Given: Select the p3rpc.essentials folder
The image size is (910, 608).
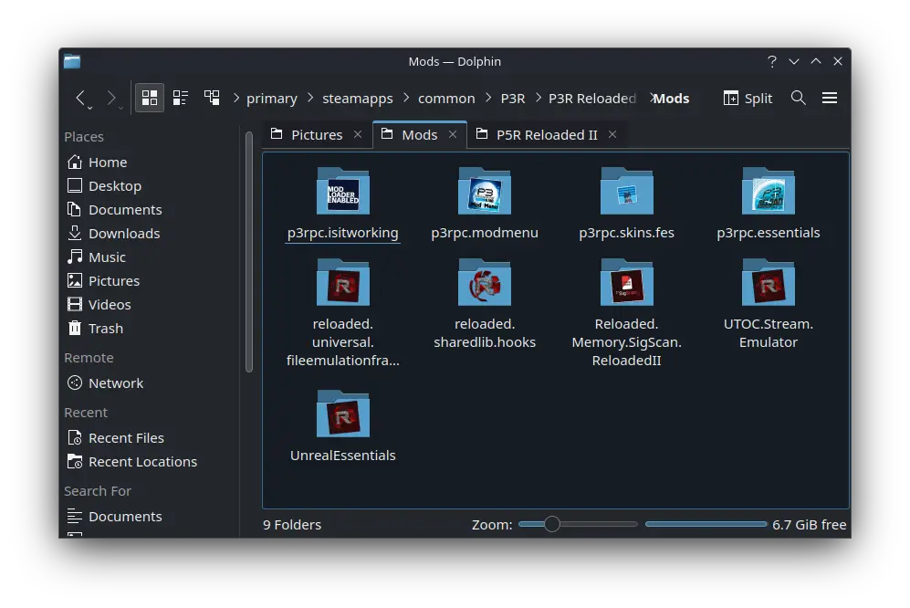Looking at the screenshot, I should coord(768,204).
